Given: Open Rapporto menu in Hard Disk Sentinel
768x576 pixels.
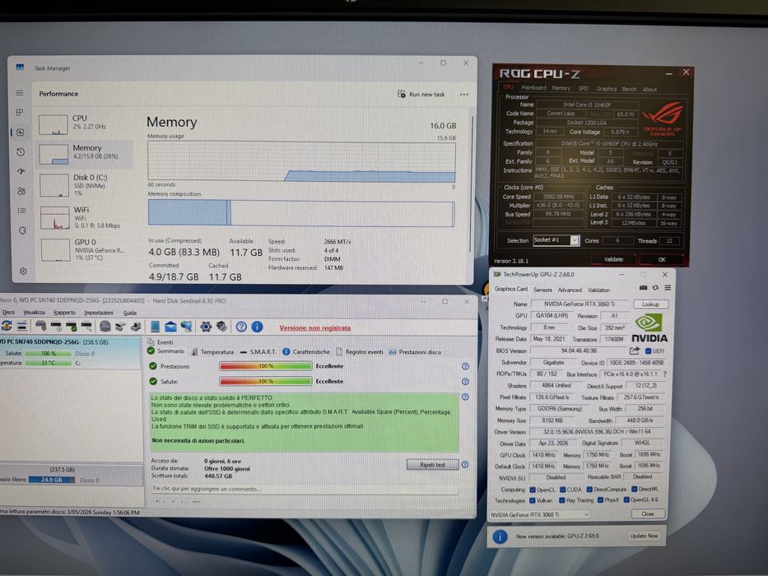Looking at the screenshot, I should coord(64,313).
